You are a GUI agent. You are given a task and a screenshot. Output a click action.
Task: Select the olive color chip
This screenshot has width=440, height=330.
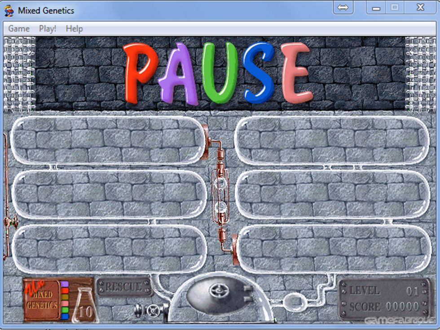tap(65, 297)
